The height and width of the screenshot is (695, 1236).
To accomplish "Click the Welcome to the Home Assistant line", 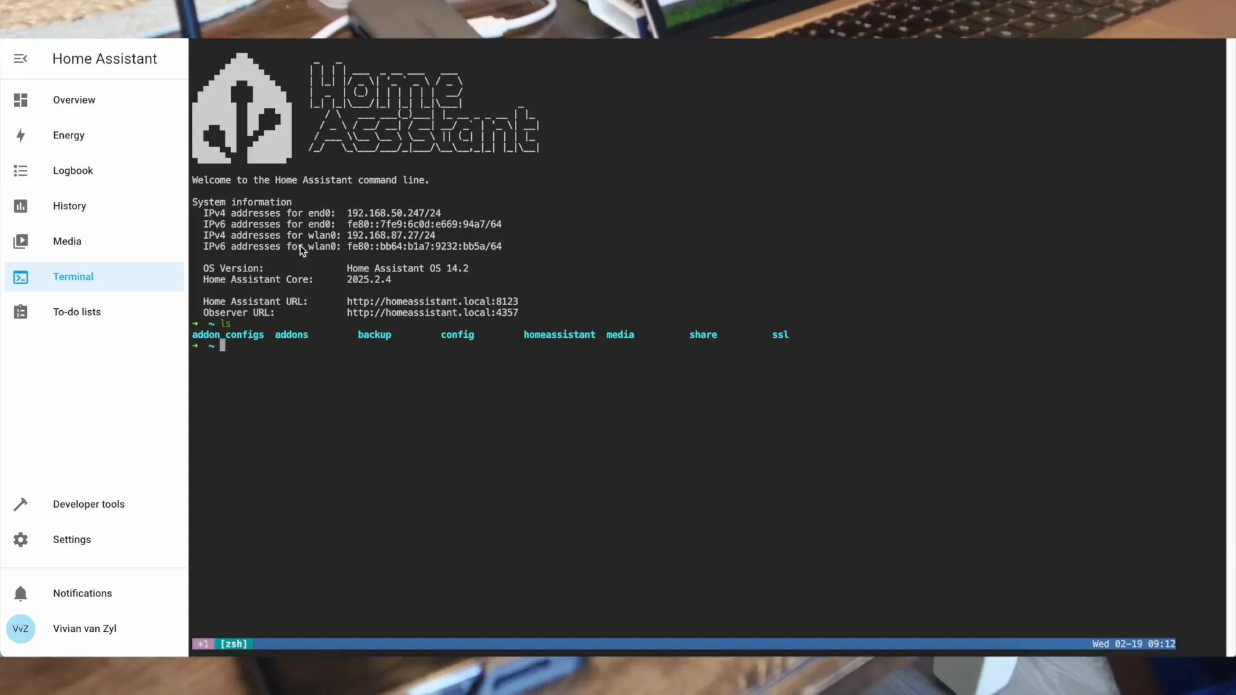I will click(x=310, y=180).
